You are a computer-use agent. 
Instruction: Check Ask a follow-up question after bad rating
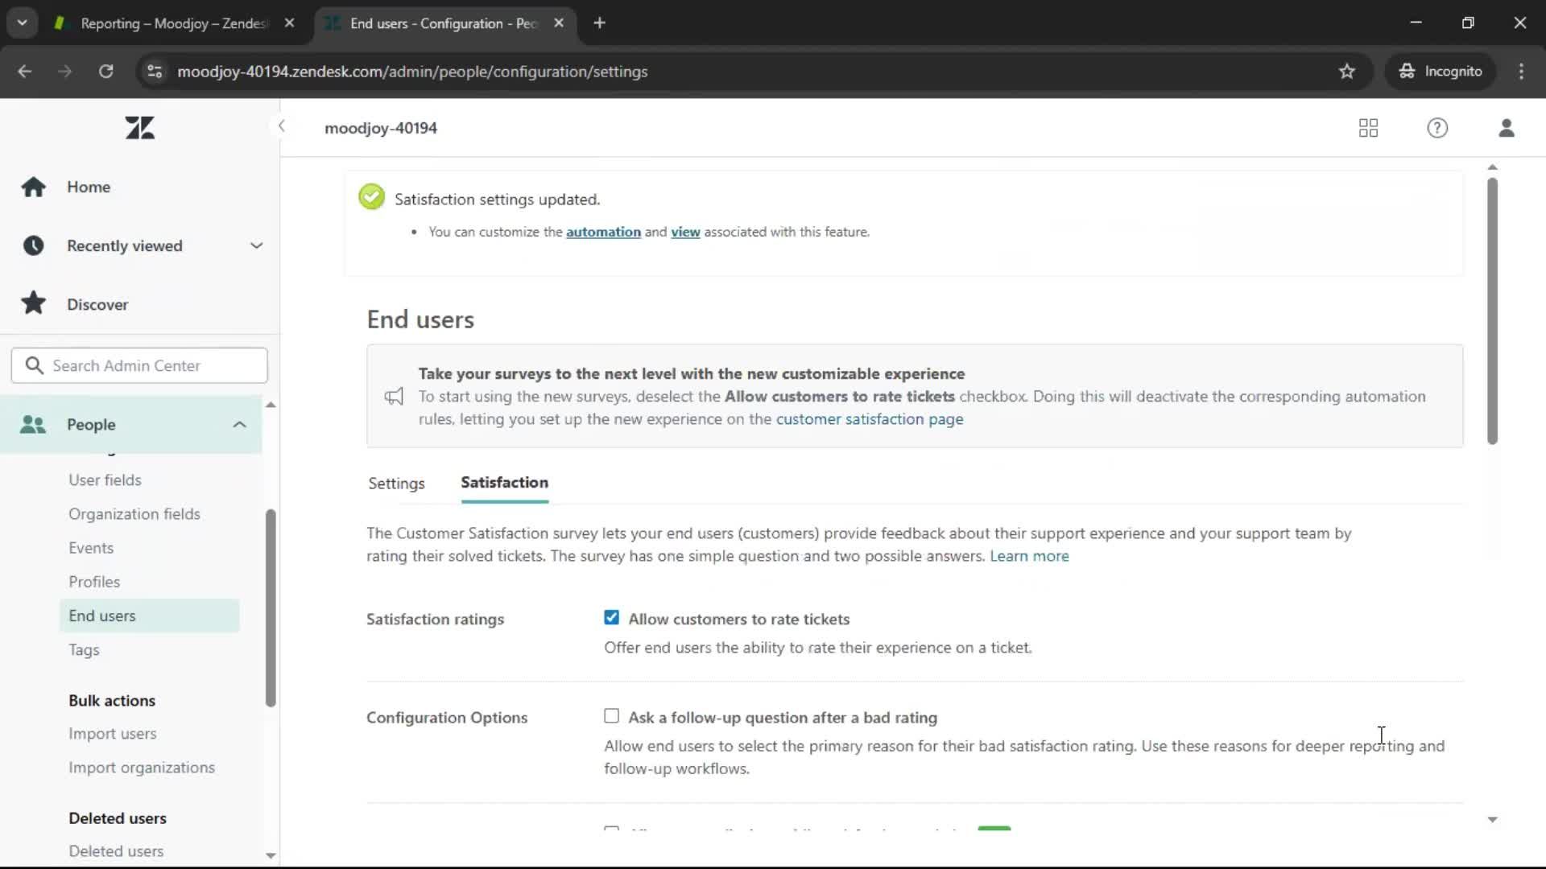tap(612, 716)
